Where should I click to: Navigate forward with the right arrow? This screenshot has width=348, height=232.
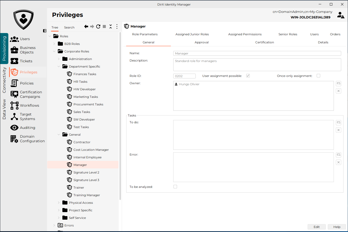(92, 26)
